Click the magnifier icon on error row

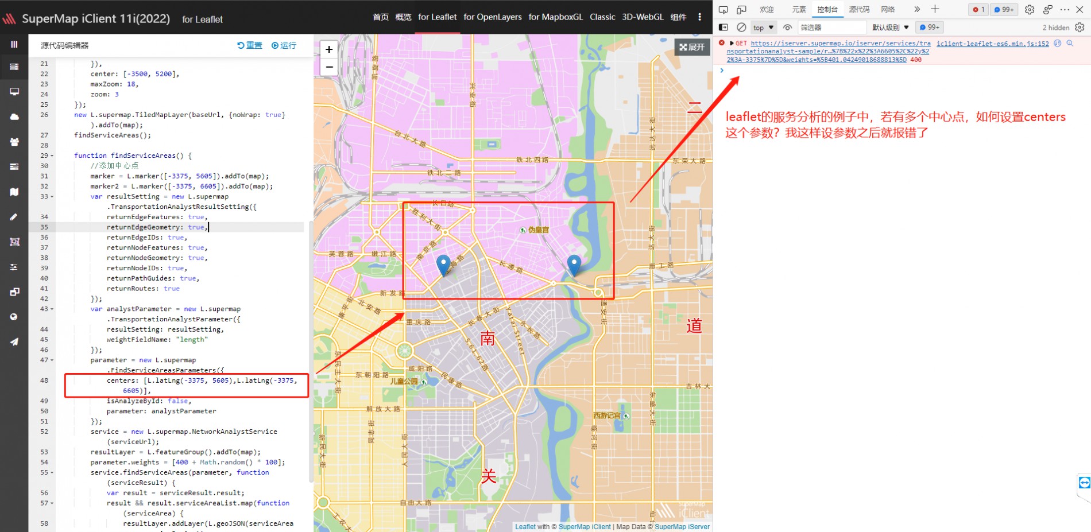click(x=1070, y=43)
